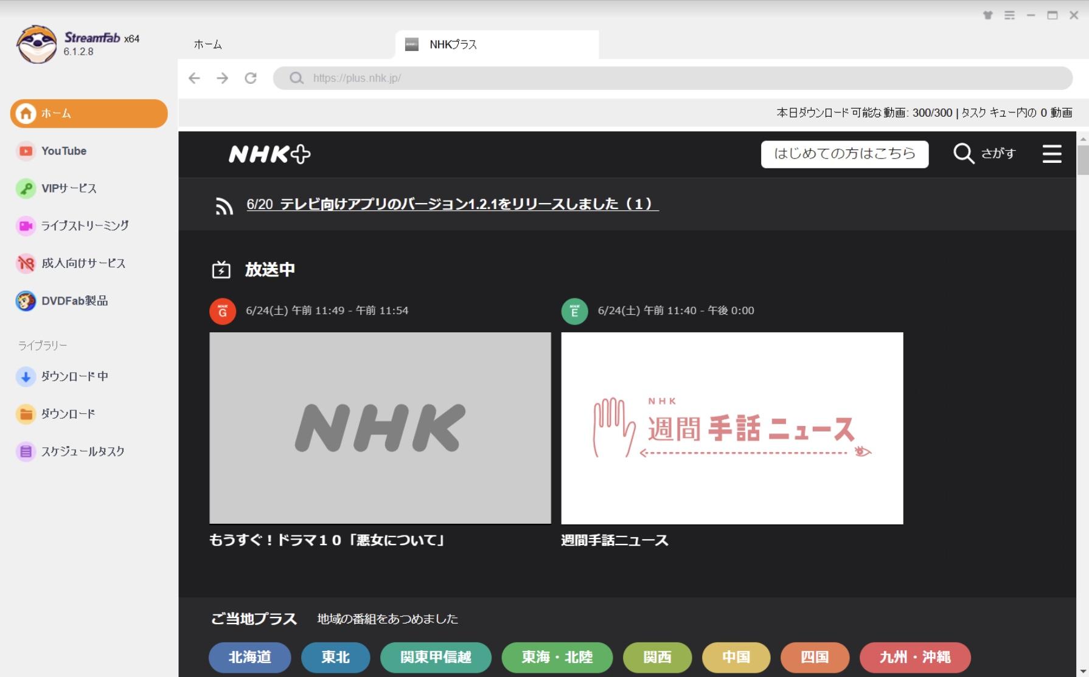Click the pink live streaming camera icon
The width and height of the screenshot is (1089, 677).
[26, 226]
